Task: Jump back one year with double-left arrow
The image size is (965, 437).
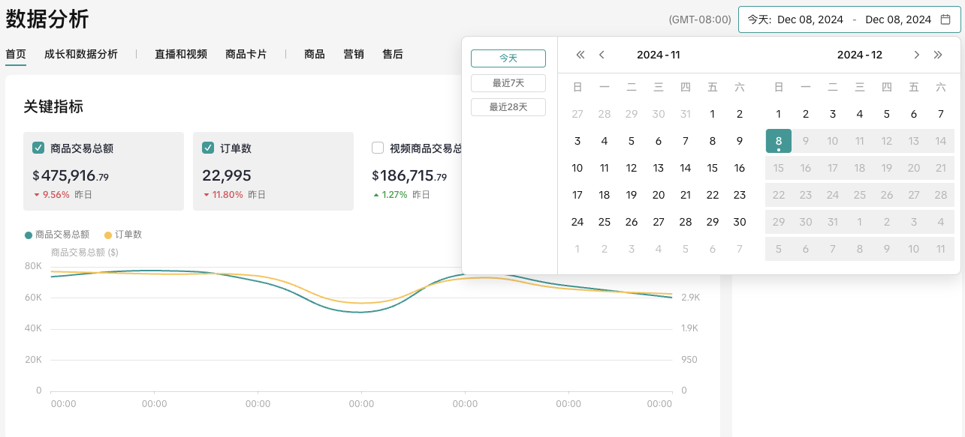Action: coord(580,55)
